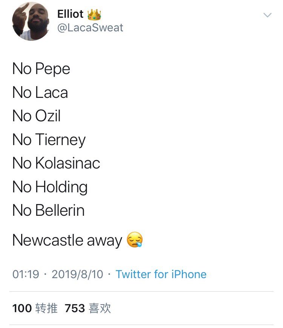
Task: Select the 'No Laca' line
Action: [40, 92]
